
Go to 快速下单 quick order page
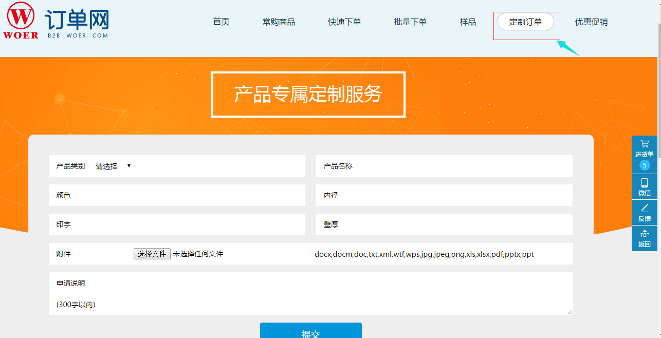pos(344,22)
